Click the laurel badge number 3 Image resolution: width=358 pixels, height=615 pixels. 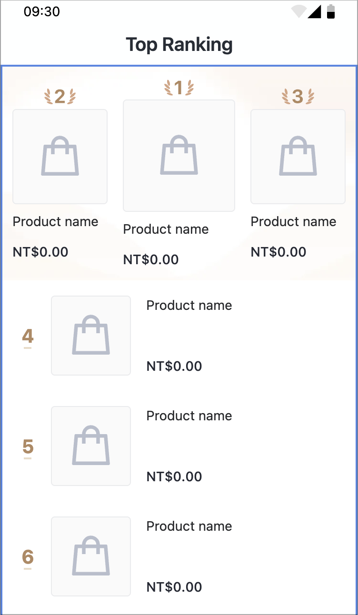click(298, 97)
